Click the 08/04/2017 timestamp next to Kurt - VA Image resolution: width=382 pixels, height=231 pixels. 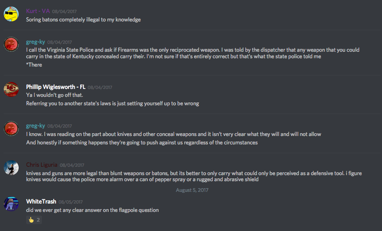65,11
